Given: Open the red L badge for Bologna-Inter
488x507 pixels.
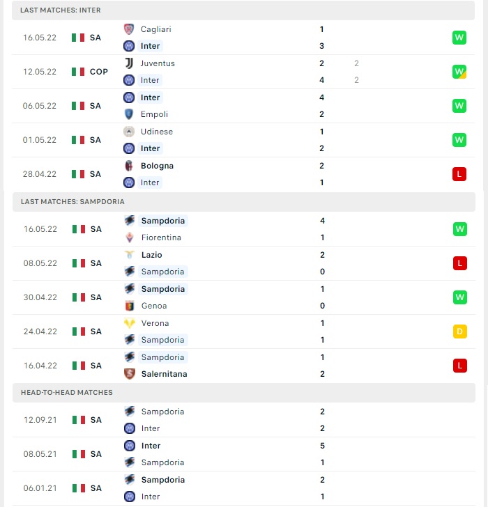Looking at the screenshot, I should 459,174.
